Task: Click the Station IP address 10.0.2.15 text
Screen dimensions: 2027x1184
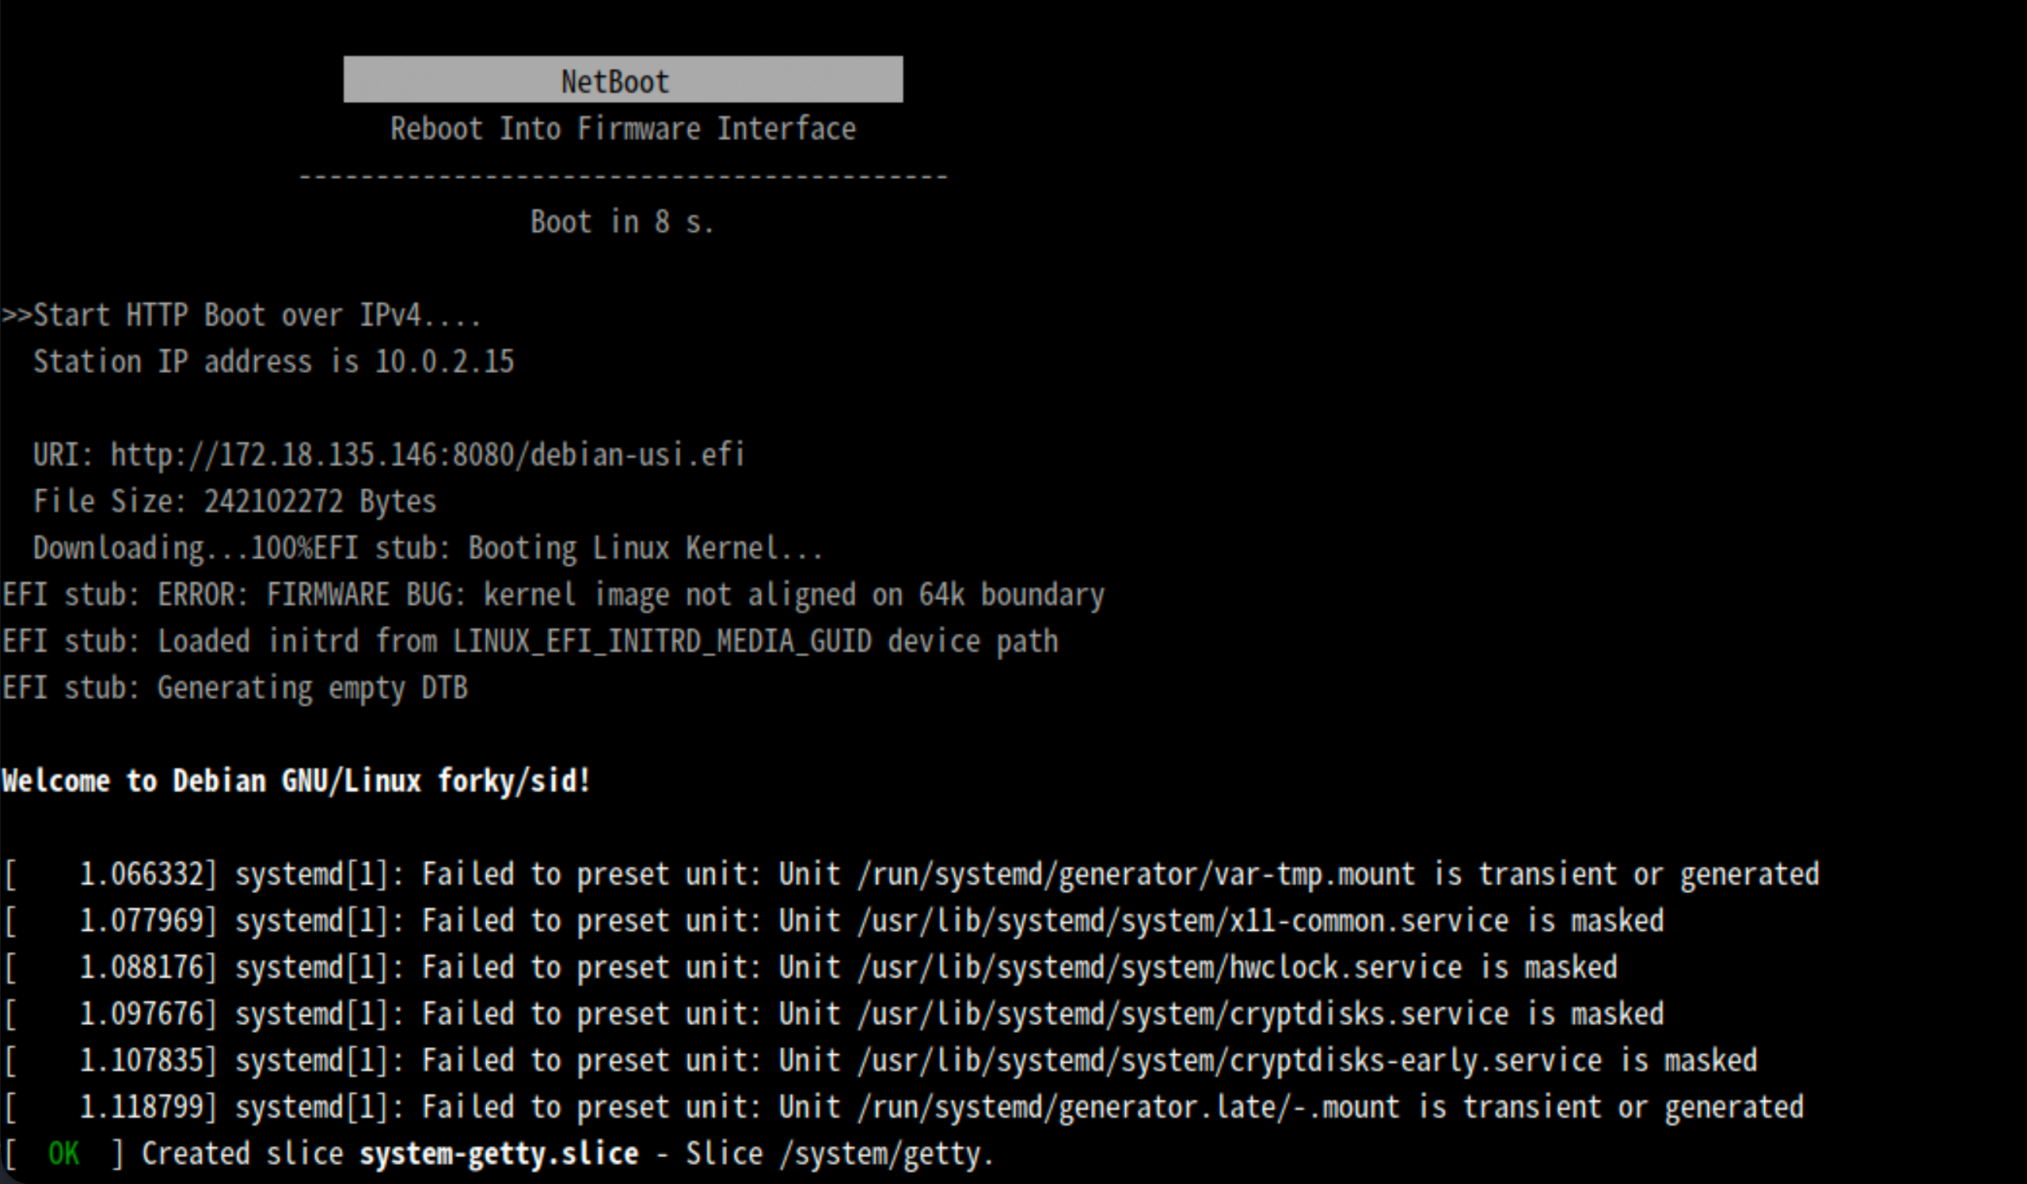Action: (x=273, y=361)
